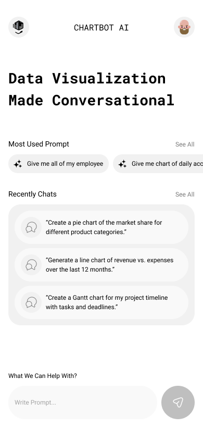The width and height of the screenshot is (203, 440).
Task: Select 'Give me chart of daily' prompt chip
Action: point(158,164)
